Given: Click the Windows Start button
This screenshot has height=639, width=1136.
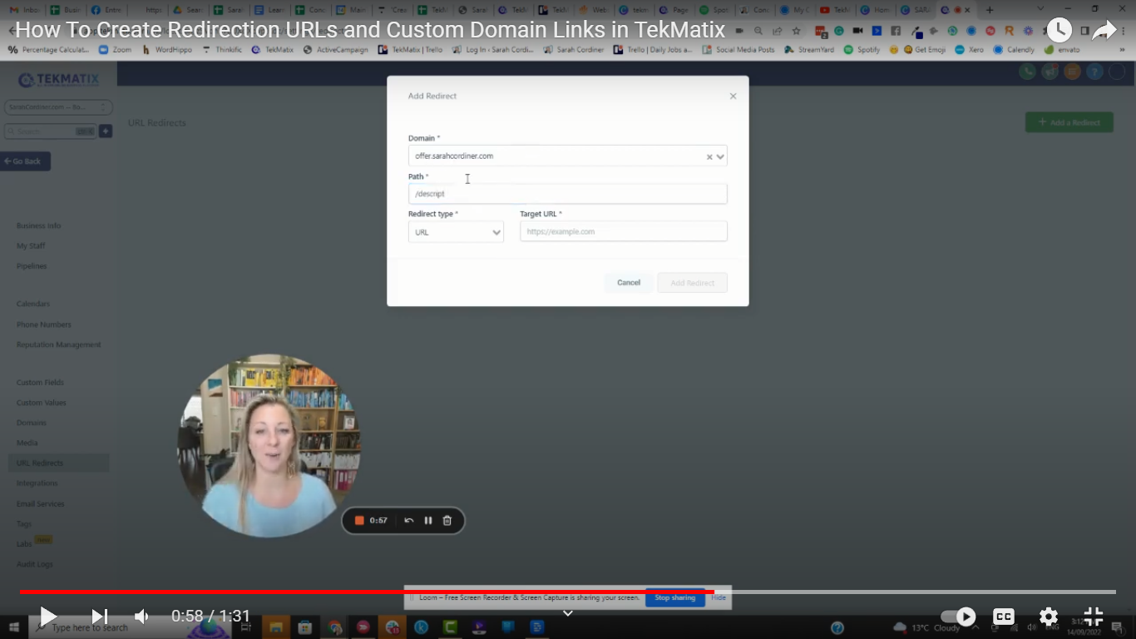Looking at the screenshot, I should click(x=13, y=627).
